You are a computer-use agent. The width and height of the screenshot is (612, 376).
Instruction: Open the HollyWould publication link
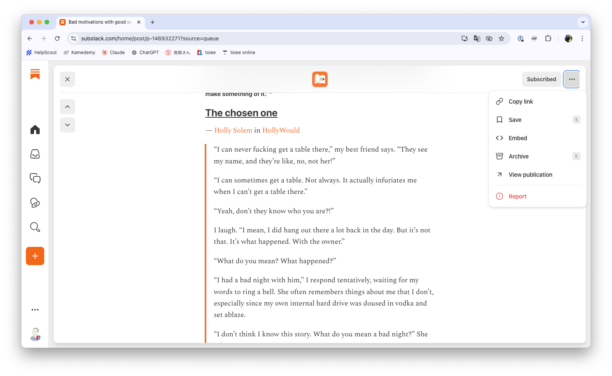coord(281,130)
